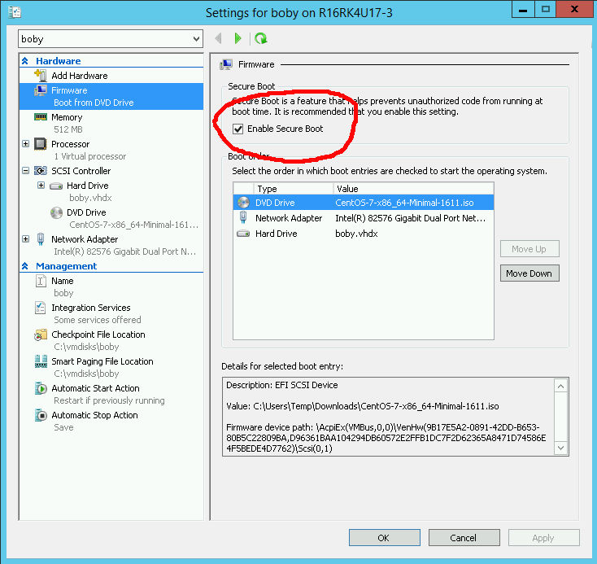597x564 pixels.
Task: Click the Smart Paging File Location icon
Action: 41,361
